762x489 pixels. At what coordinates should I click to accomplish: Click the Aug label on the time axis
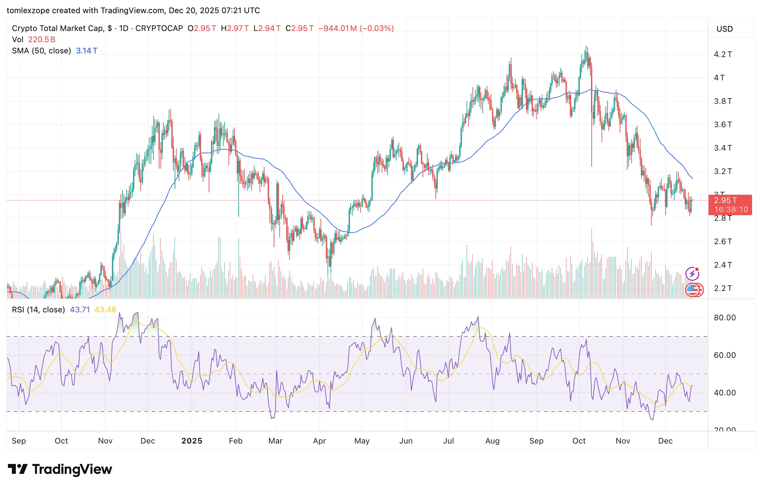(x=492, y=441)
